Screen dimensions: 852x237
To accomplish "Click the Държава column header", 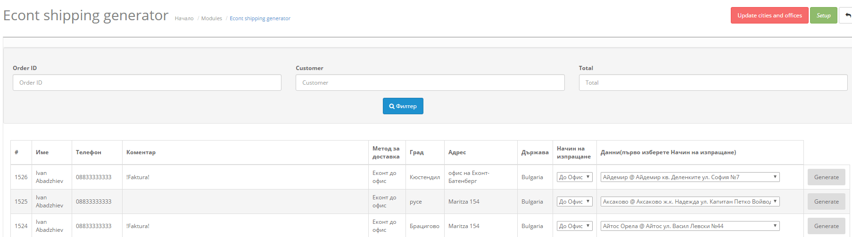I will click(535, 152).
